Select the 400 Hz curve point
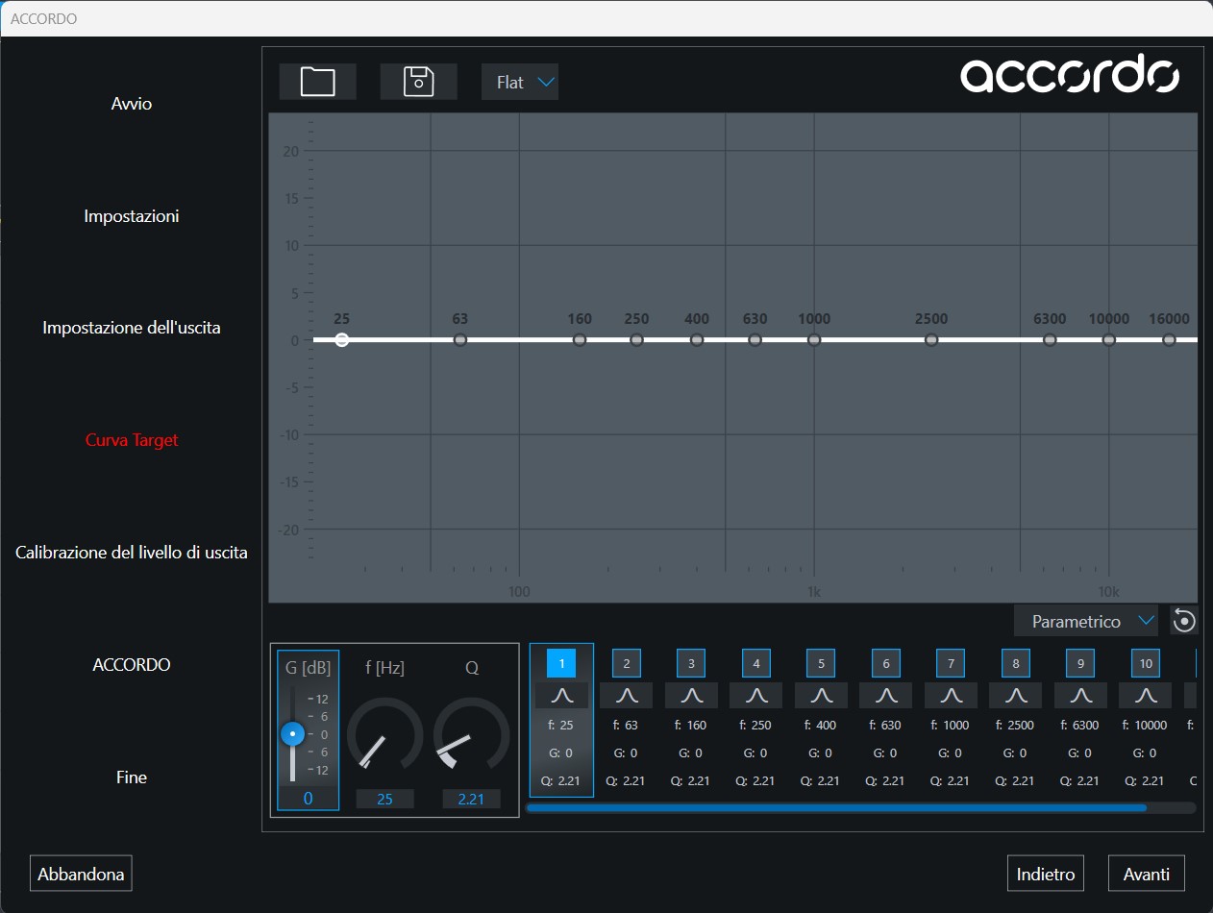The image size is (1213, 913). tap(697, 339)
